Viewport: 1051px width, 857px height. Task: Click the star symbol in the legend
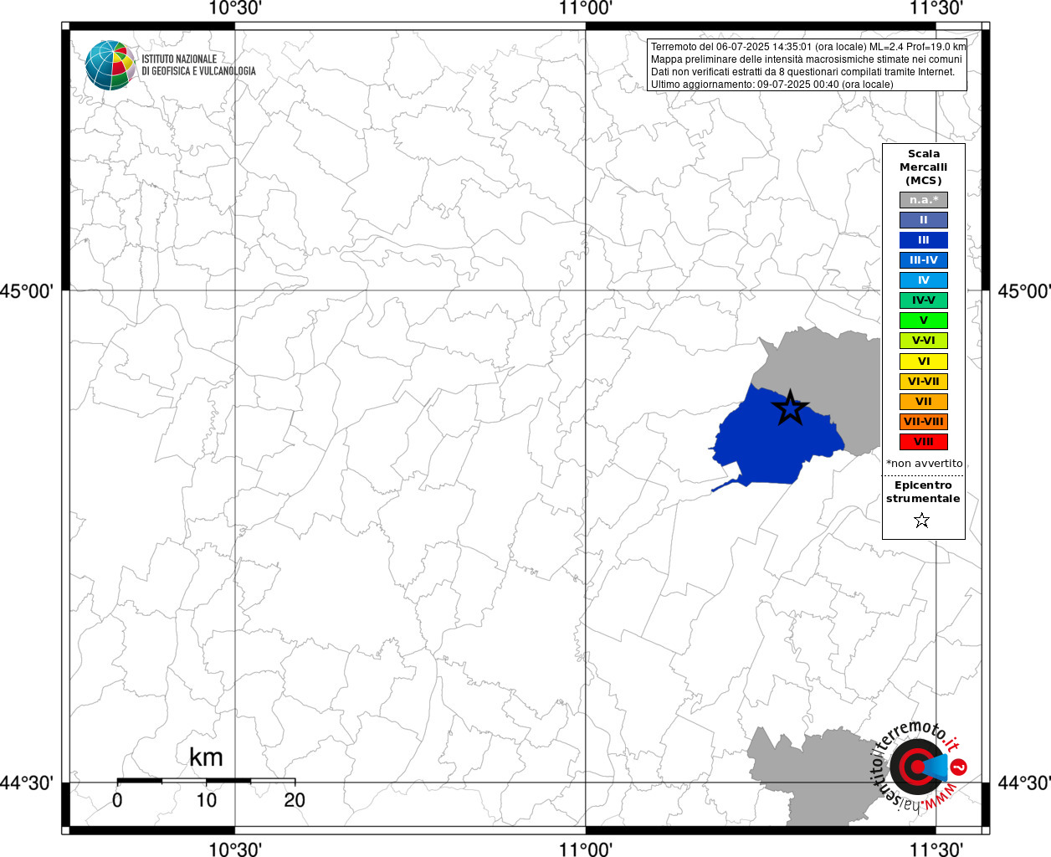(922, 520)
